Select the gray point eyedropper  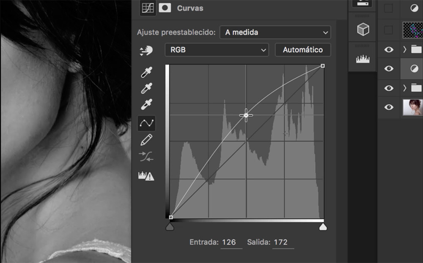[146, 88]
